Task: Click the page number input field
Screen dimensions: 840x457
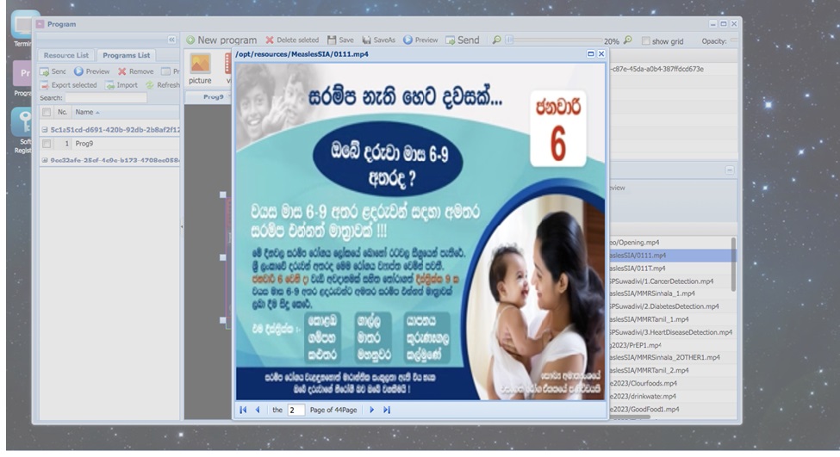Action: coord(296,411)
